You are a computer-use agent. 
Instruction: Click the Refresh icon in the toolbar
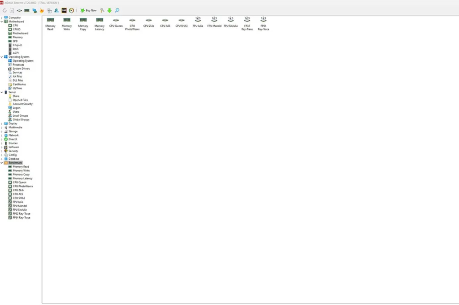(4, 11)
